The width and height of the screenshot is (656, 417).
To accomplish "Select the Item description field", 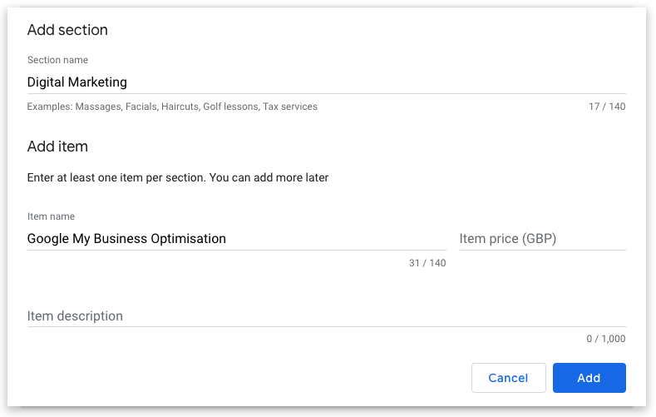I will 326,316.
